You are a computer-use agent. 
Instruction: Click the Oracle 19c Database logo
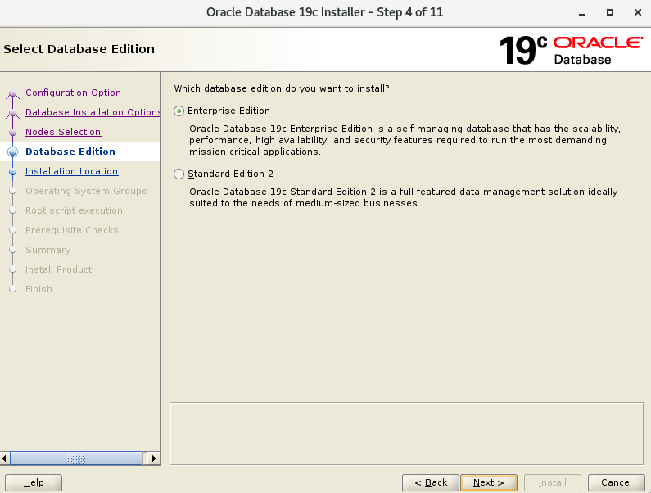572,50
